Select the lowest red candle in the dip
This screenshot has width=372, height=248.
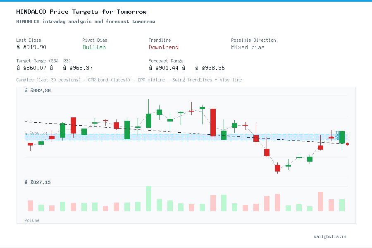pos(277,168)
